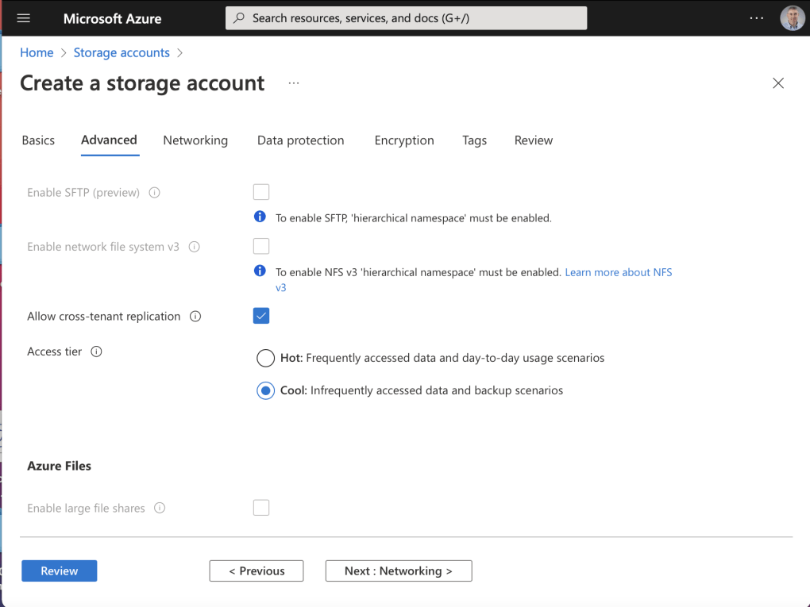Tick the Enable SFTP checkbox

[x=261, y=192]
